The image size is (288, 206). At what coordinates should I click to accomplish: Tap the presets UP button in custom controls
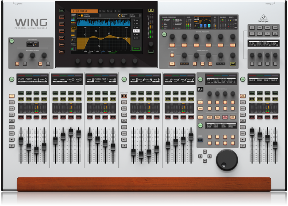pos(200,102)
